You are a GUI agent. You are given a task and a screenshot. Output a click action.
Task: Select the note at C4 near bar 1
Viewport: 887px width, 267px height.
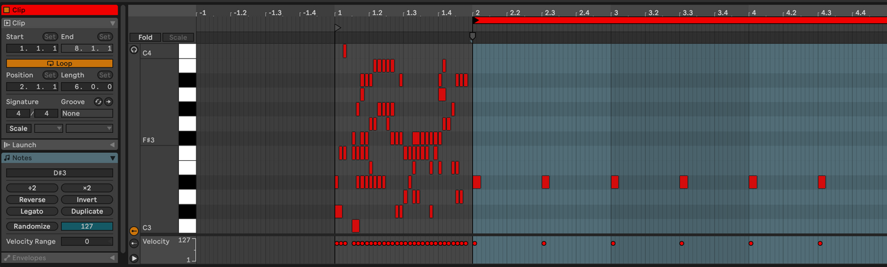(345, 51)
